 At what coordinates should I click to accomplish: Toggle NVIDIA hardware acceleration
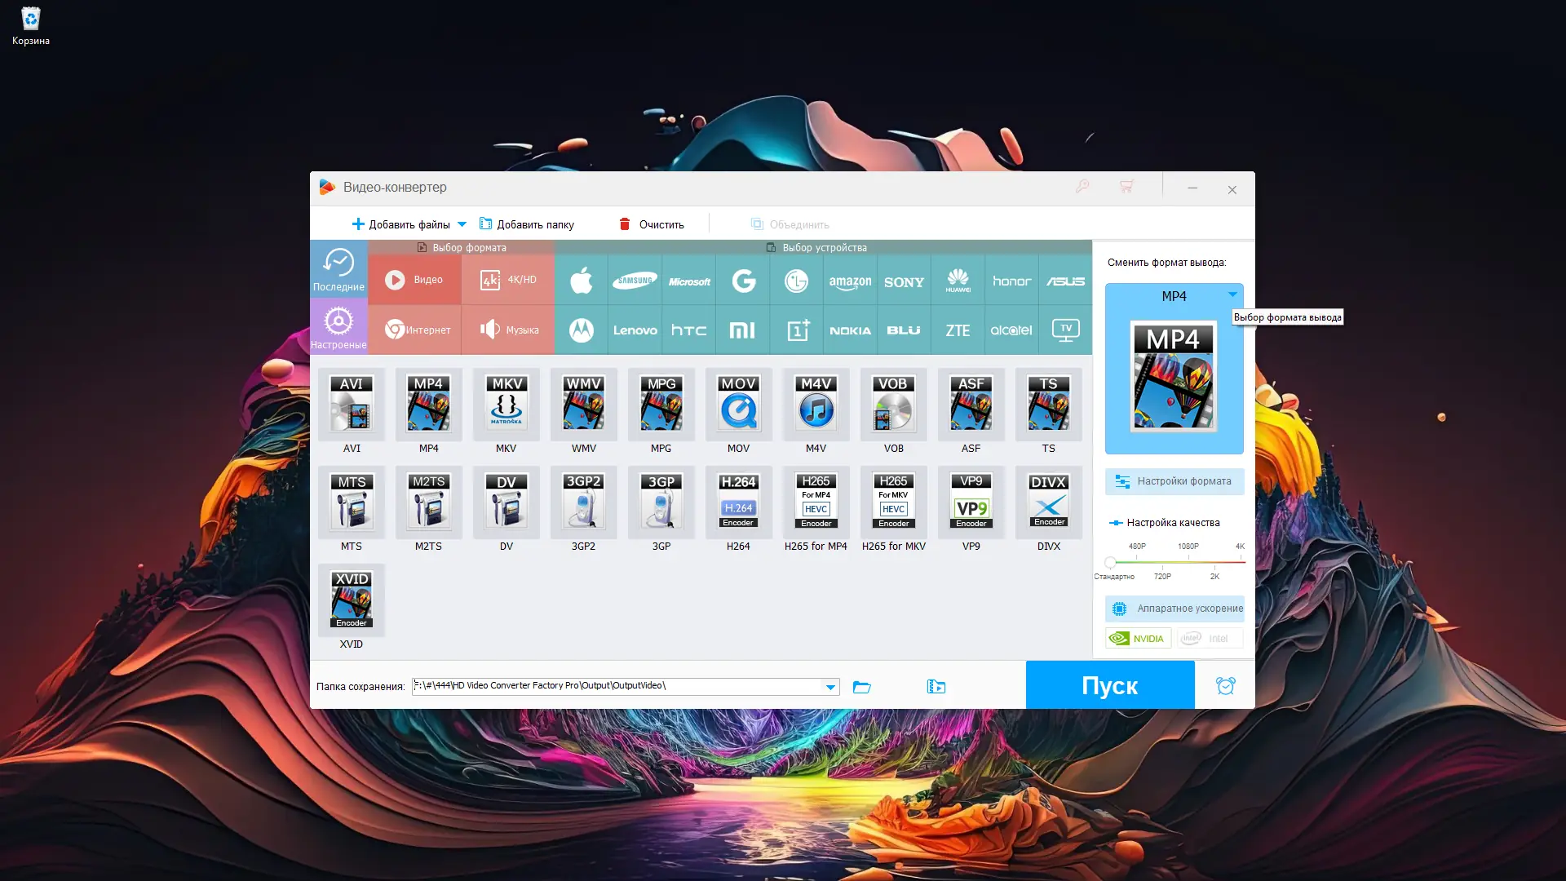click(x=1139, y=639)
